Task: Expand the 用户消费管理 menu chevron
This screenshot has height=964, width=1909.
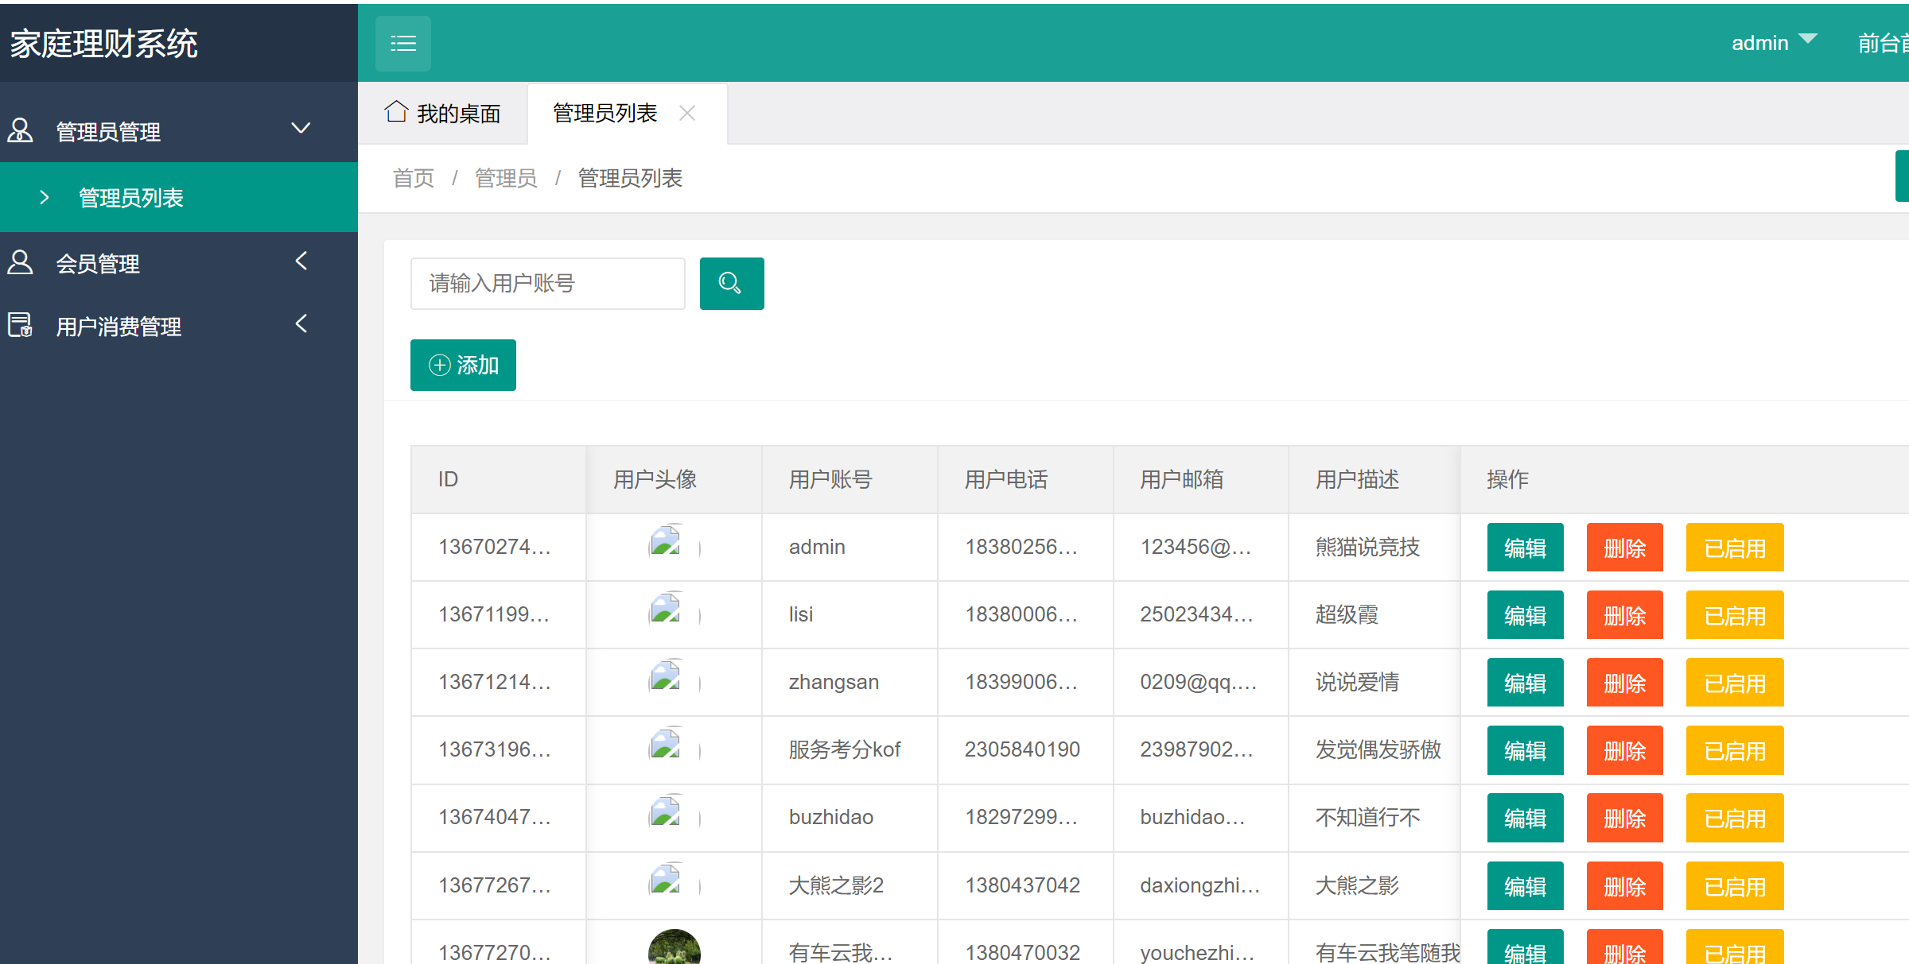Action: (301, 323)
